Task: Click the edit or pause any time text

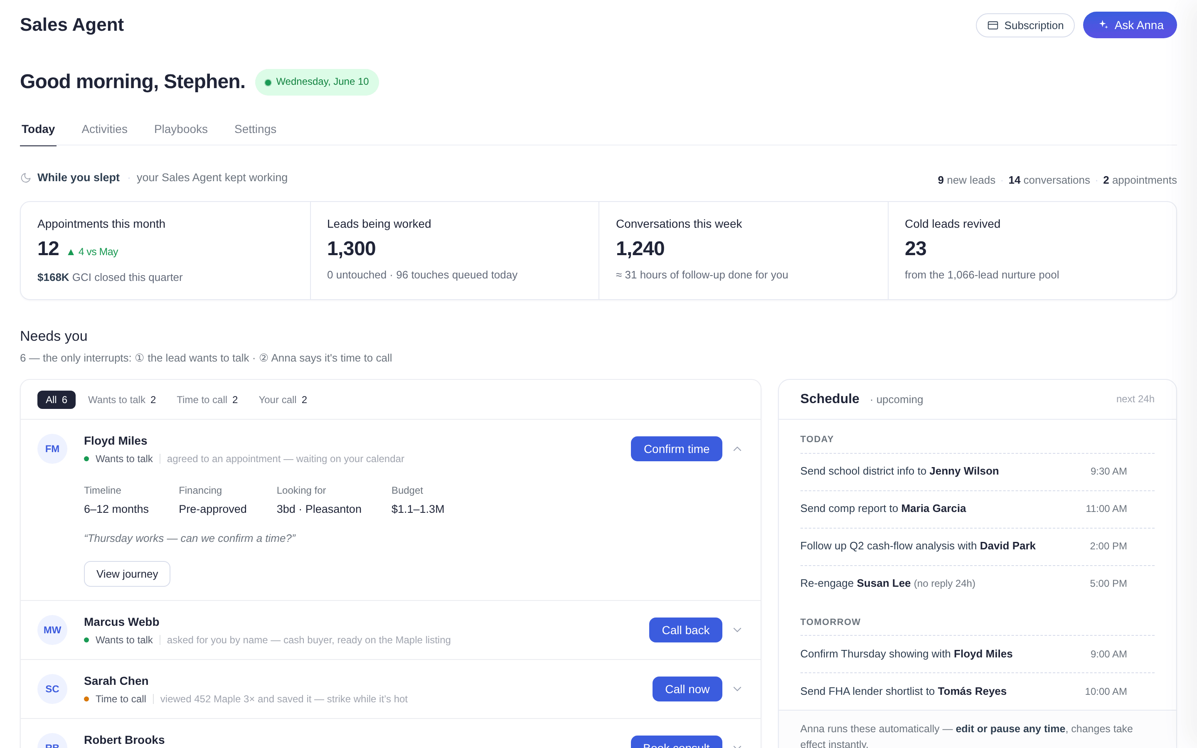Action: point(1010,729)
